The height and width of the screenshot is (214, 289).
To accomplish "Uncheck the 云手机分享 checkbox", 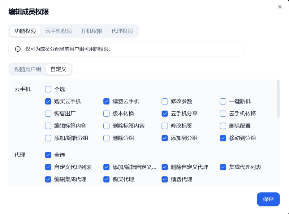I will [165, 114].
